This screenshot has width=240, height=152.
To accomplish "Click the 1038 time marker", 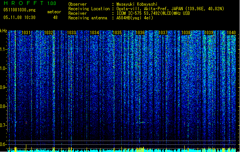I will (x=186, y=33).
